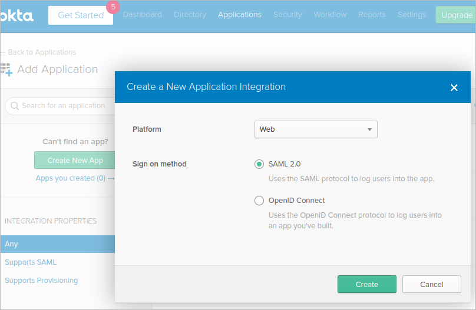Click the Apps you created link

tap(70, 178)
